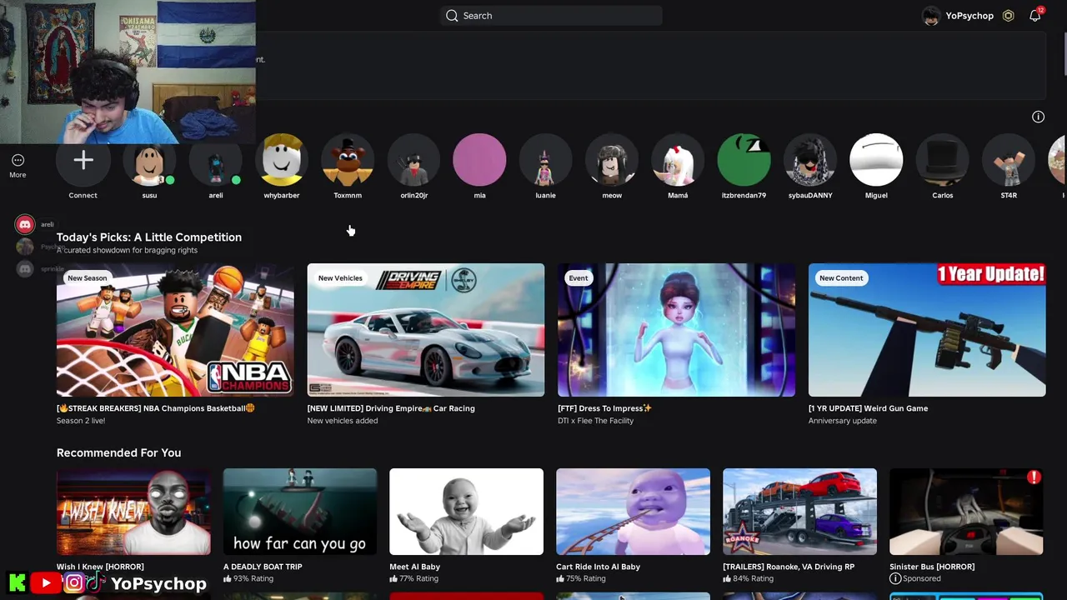Screen dimensions: 1067x600
Task: Click the YouTube icon in overlay
Action: [x=46, y=583]
